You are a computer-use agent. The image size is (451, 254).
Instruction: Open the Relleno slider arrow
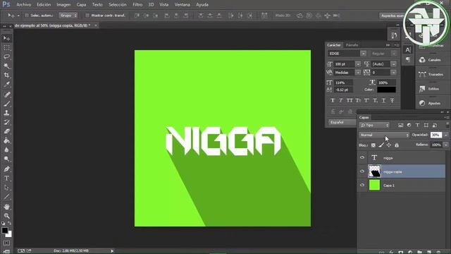point(446,145)
